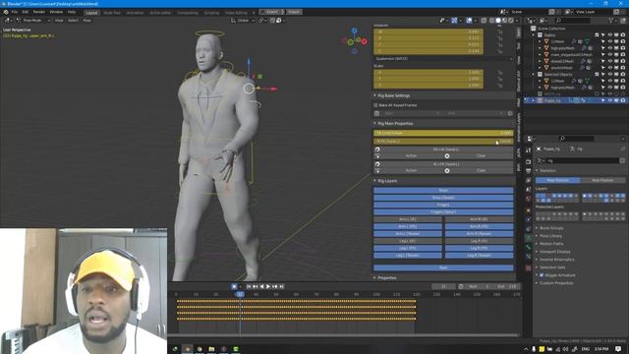Open the outliner editor type icon
Image resolution: width=629 pixels, height=354 pixels.
click(531, 20)
